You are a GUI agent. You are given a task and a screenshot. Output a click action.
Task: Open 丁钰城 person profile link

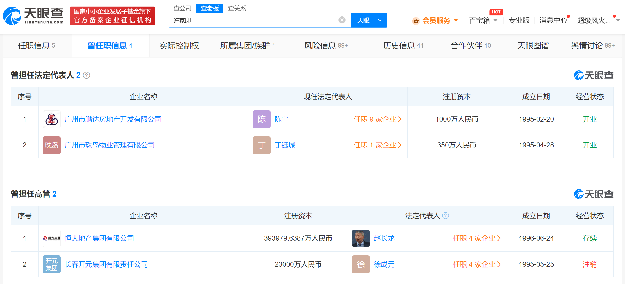(285, 145)
